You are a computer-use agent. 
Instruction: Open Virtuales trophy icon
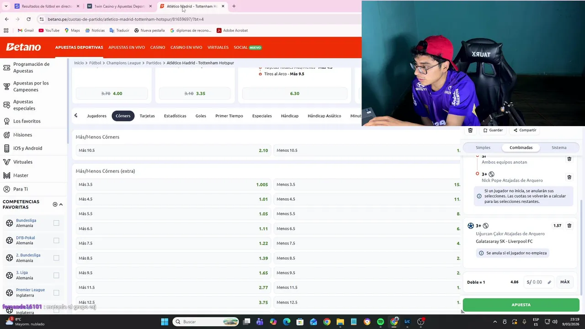[6, 162]
